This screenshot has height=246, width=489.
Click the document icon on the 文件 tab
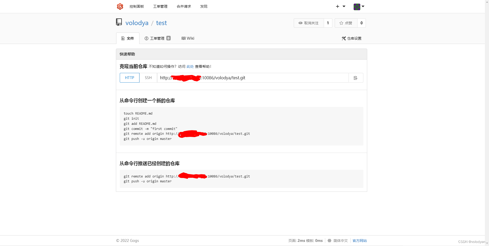(124, 38)
